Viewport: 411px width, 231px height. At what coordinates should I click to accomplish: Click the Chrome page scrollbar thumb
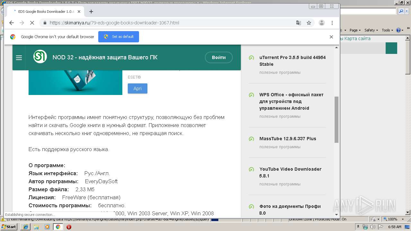[337, 119]
